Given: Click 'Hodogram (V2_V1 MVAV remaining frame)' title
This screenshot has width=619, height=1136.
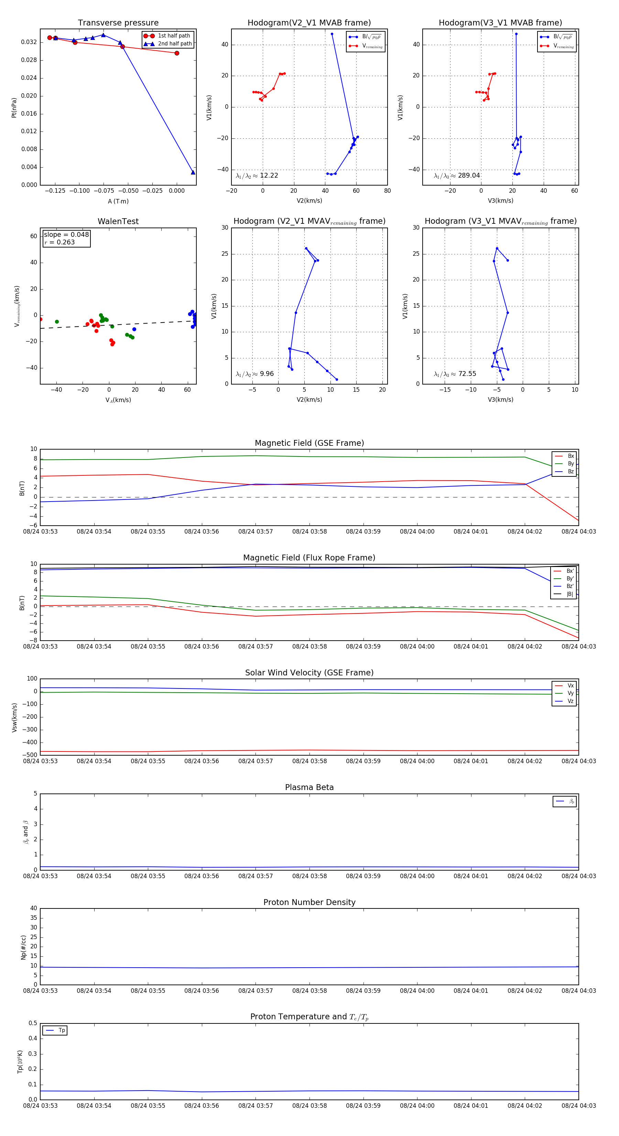Looking at the screenshot, I should tap(309, 221).
